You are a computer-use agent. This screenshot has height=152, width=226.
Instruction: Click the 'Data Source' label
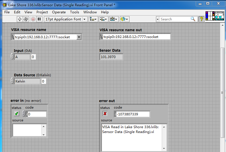click(x=24, y=75)
